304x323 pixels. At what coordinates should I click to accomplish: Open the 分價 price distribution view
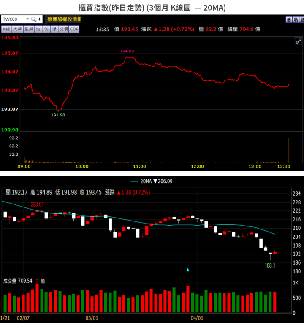click(x=63, y=29)
